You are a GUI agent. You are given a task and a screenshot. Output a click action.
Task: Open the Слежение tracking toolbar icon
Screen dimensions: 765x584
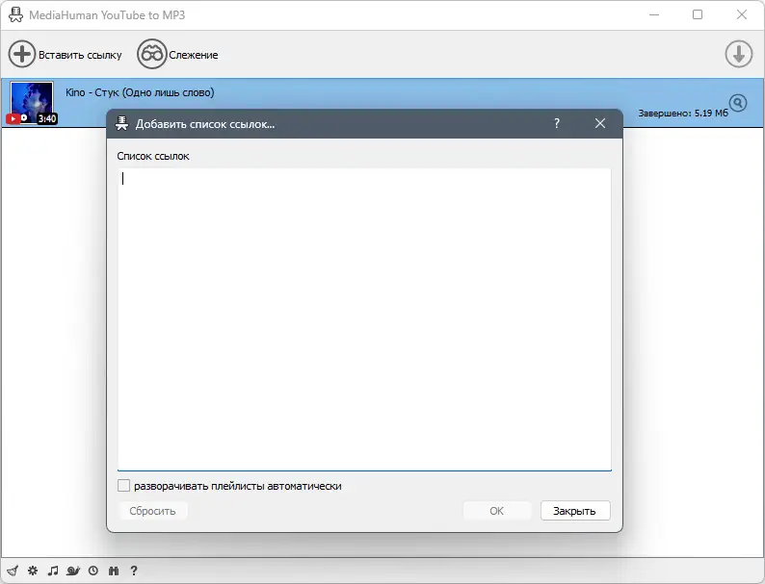point(152,54)
